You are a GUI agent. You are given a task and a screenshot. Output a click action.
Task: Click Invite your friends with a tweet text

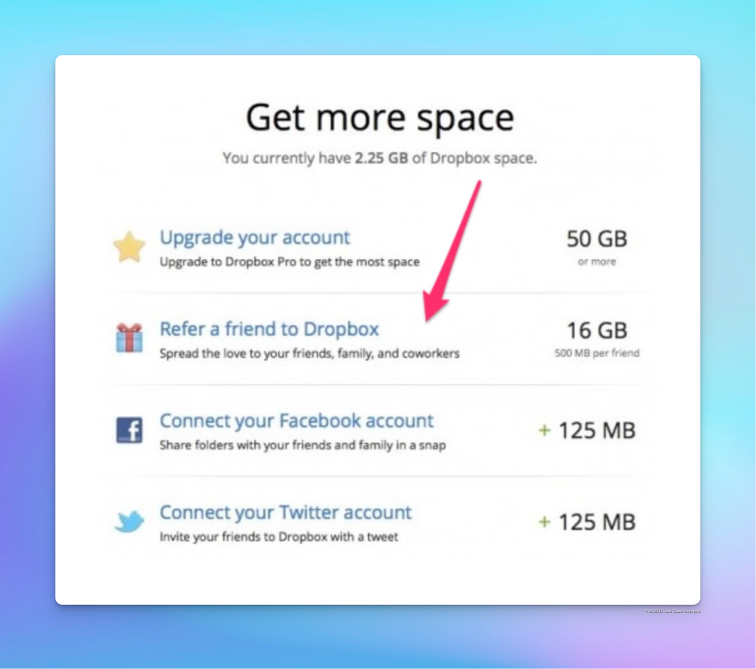click(278, 536)
